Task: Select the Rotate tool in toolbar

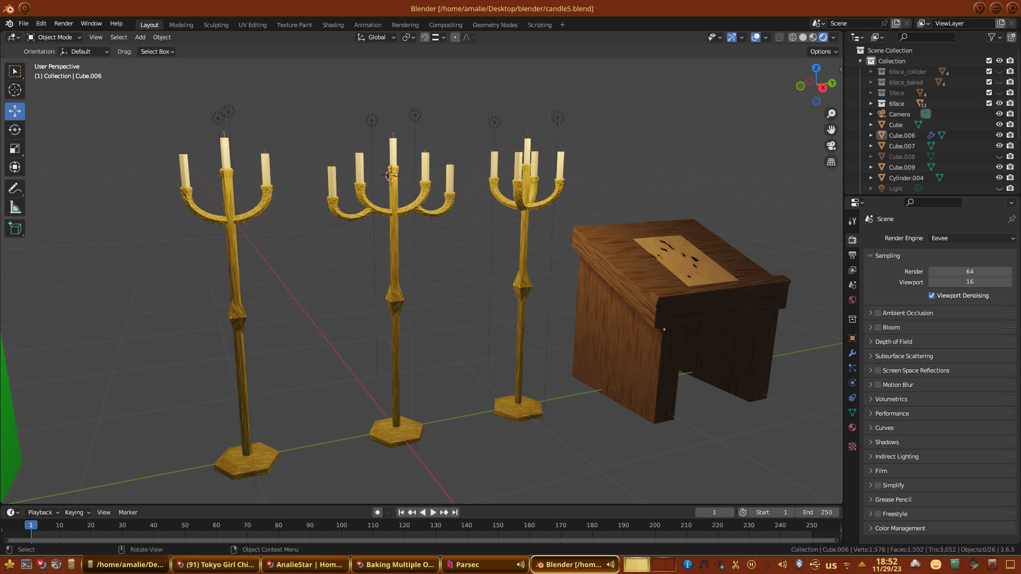Action: click(15, 130)
